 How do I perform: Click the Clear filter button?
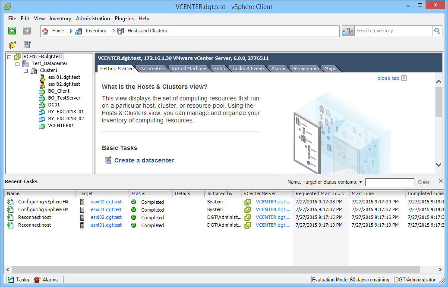click(x=423, y=182)
